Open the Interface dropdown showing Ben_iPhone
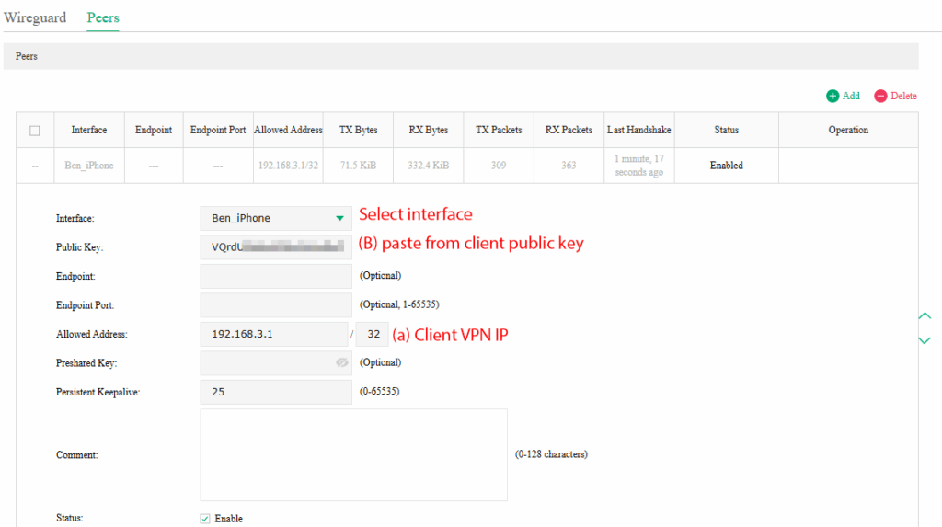Image resolution: width=942 pixels, height=527 pixels. tap(273, 218)
